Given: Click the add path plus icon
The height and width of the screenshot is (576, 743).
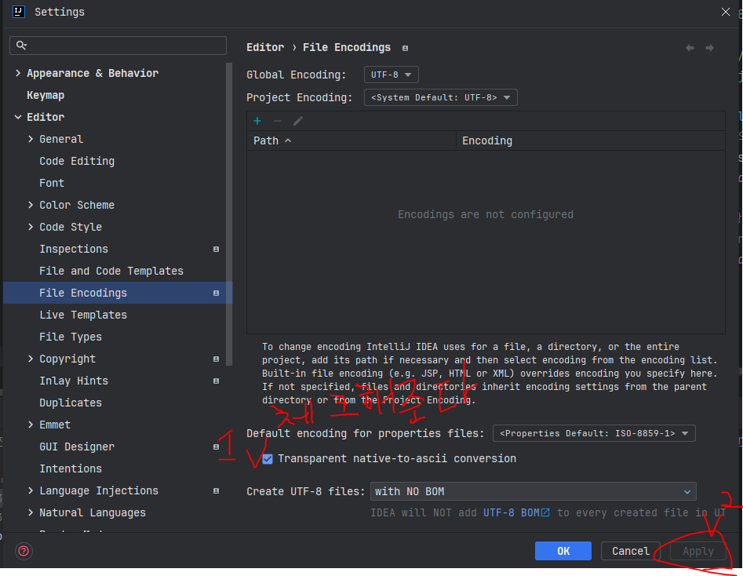Looking at the screenshot, I should [257, 122].
